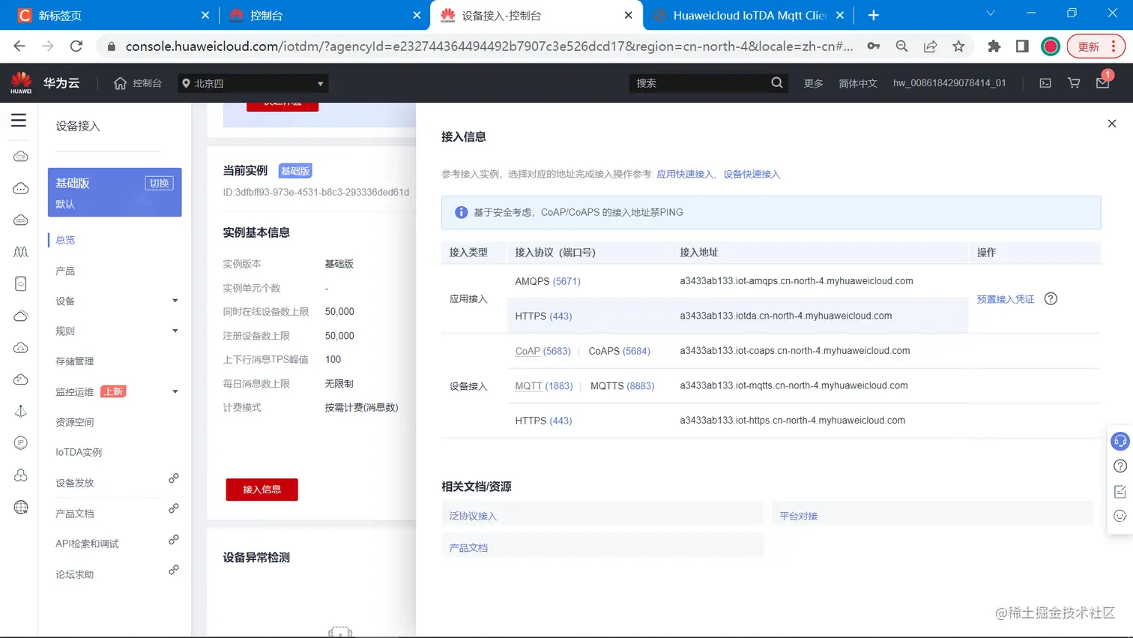The width and height of the screenshot is (1133, 638).
Task: Open the browser side panel icon
Action: [x=1022, y=46]
